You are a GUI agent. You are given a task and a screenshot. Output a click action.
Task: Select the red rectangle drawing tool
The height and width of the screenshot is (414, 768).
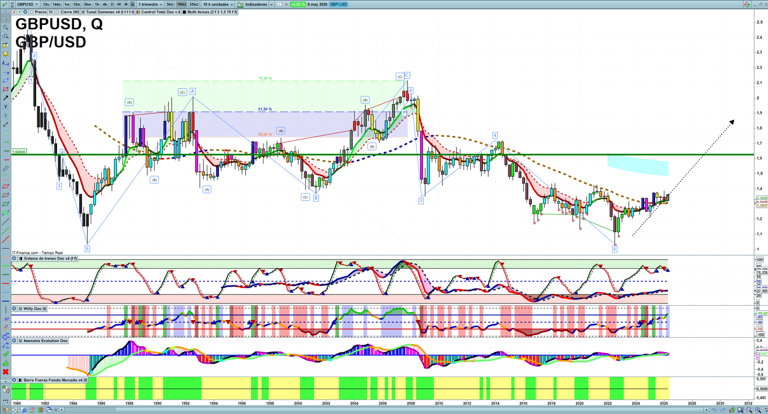click(5, 89)
